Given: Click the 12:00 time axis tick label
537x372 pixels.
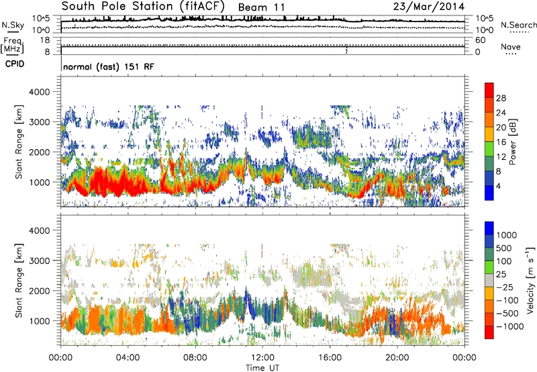Looking at the screenshot, I should pos(262,358).
